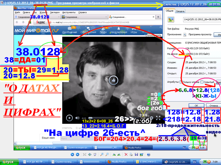Select Best Fit view in viewer toolbar
221x165 pixels.
click(x=85, y=155)
